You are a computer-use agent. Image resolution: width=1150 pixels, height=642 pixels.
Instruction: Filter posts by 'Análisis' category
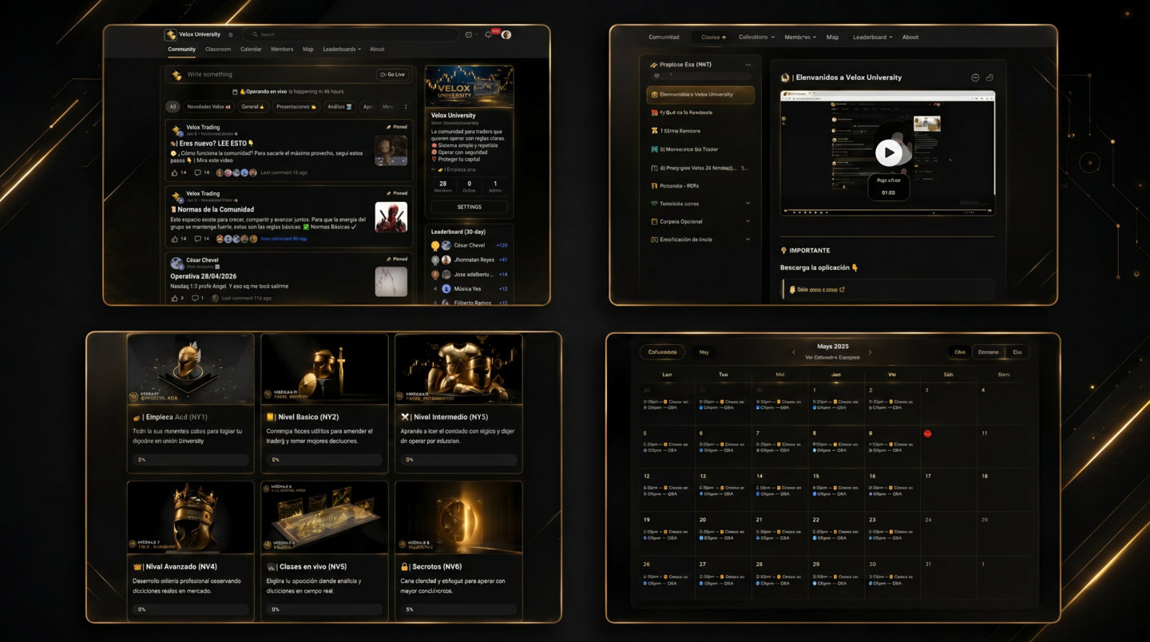coord(339,106)
